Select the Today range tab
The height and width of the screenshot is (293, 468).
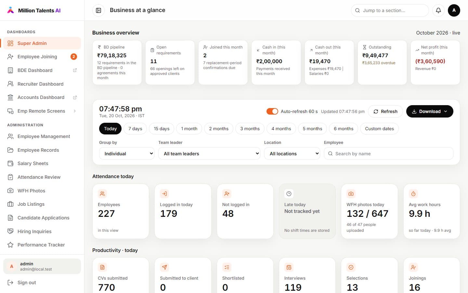pyautogui.click(x=110, y=129)
